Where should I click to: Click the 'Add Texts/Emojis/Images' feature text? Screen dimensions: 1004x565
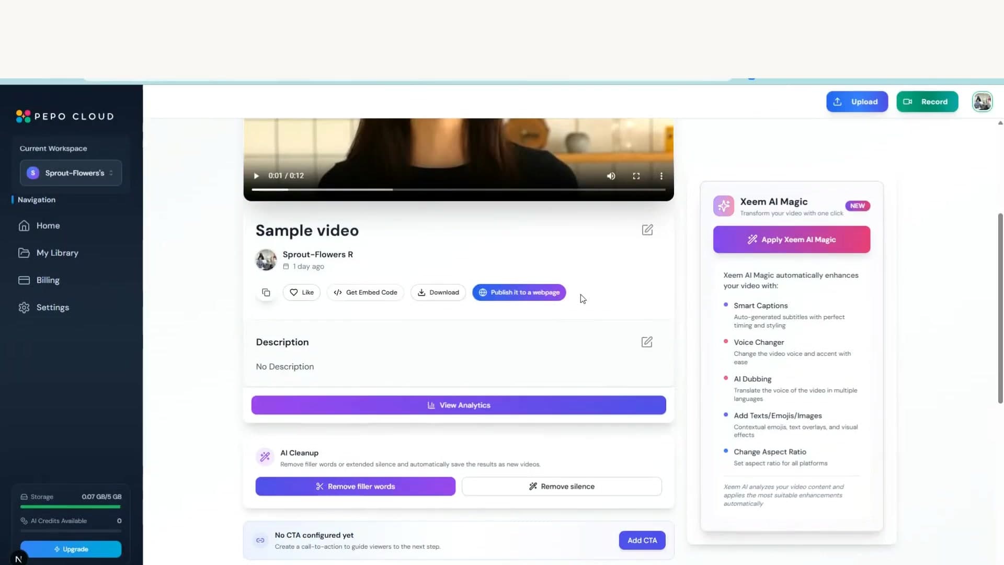tap(778, 415)
